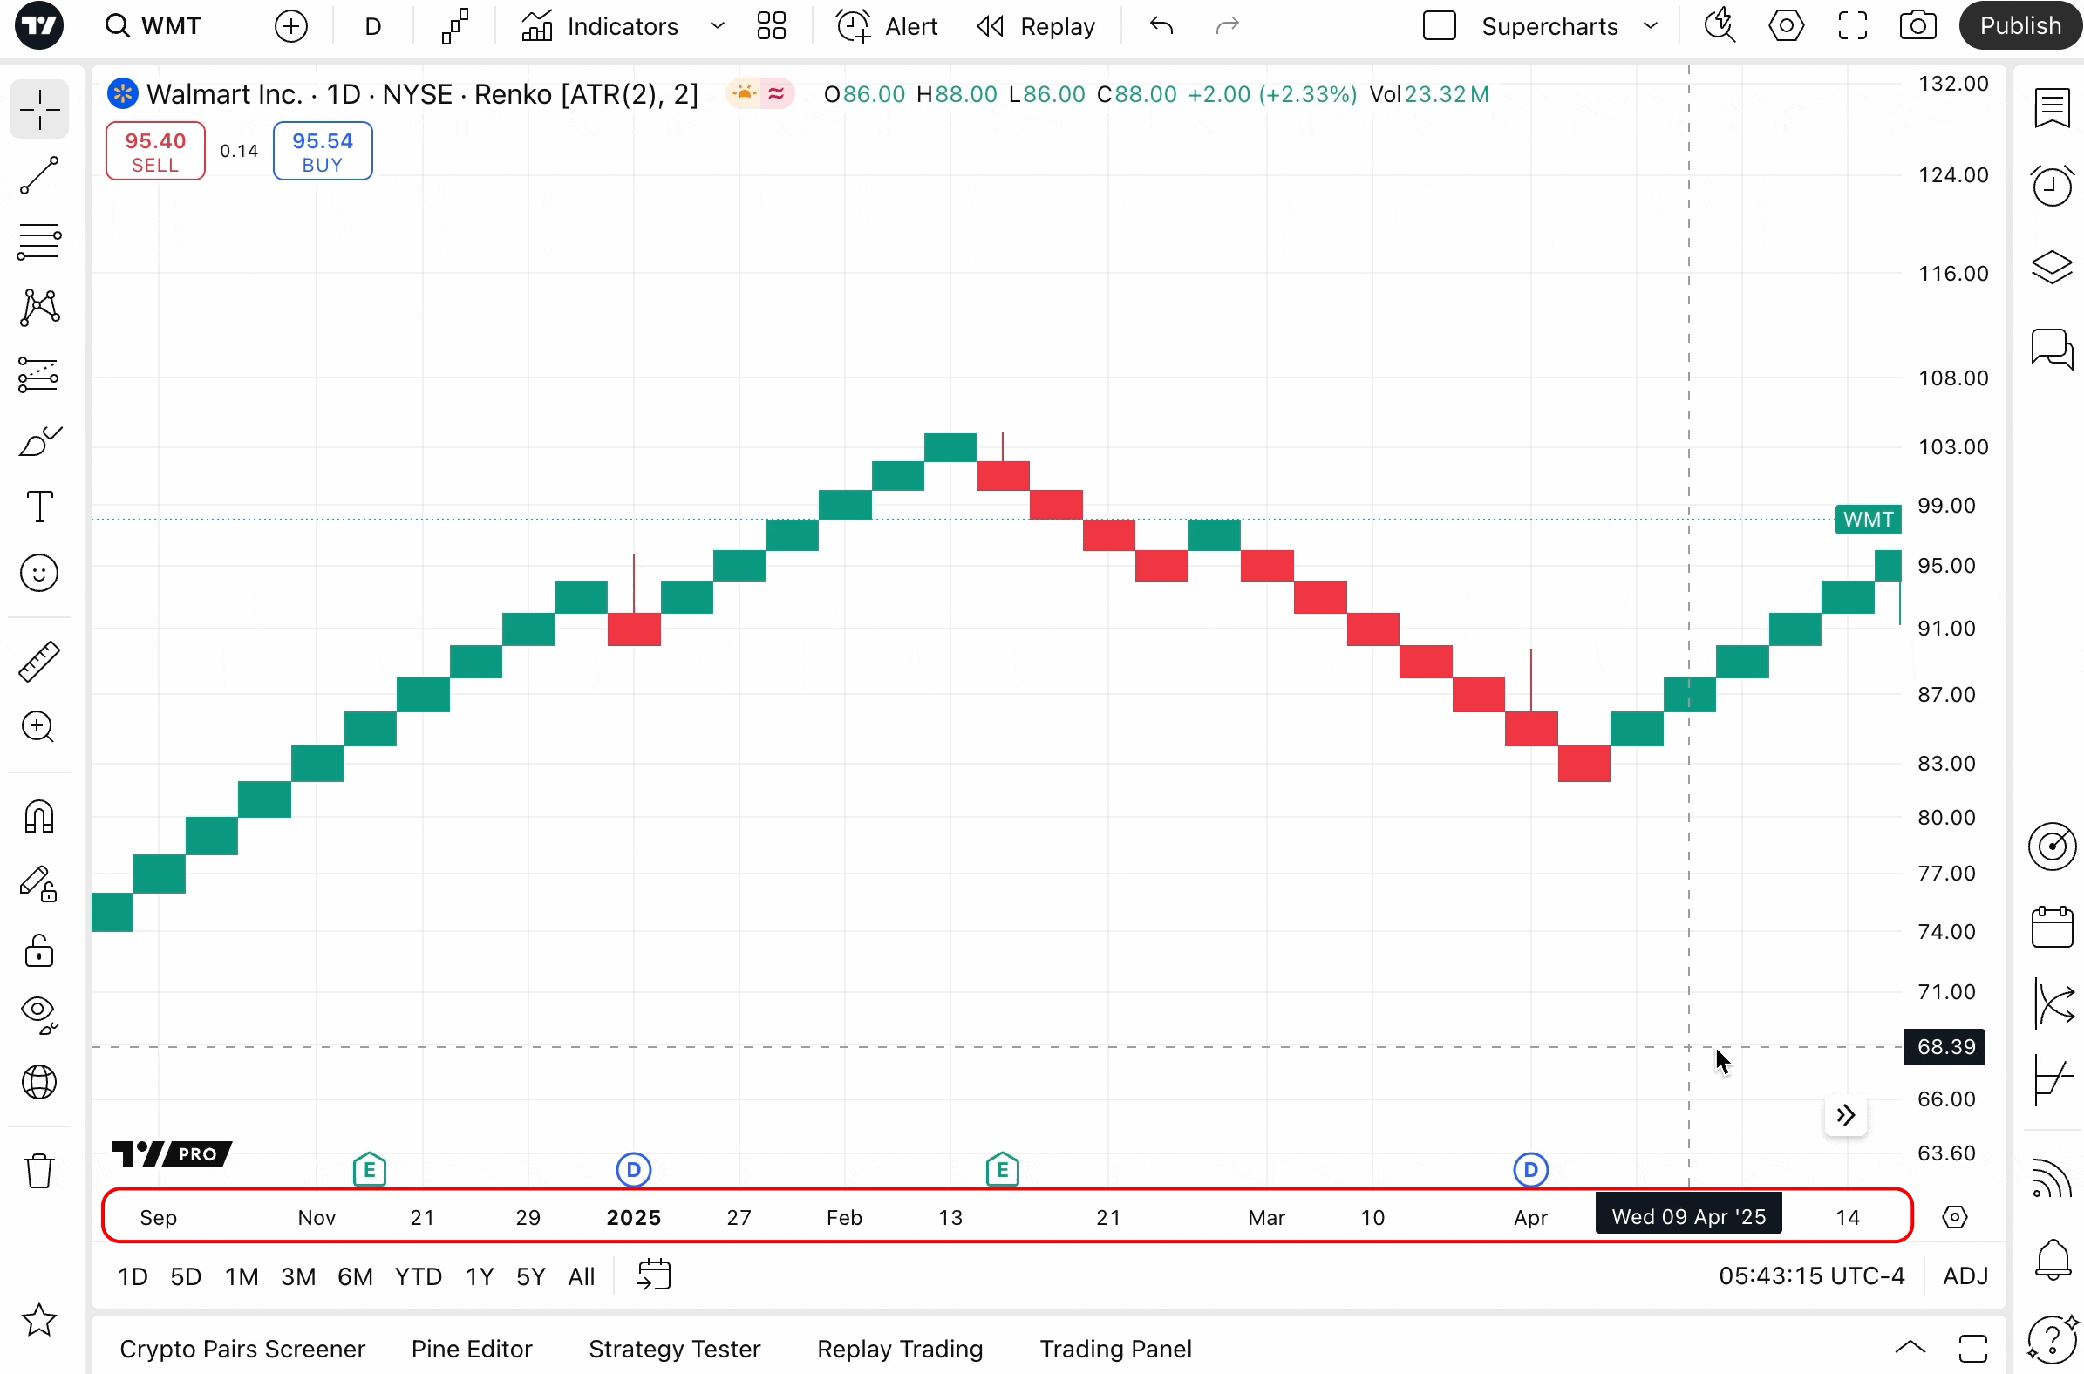Screen dimensions: 2084x1374
Task: Click the trash Remove objects icon
Action: (39, 1171)
